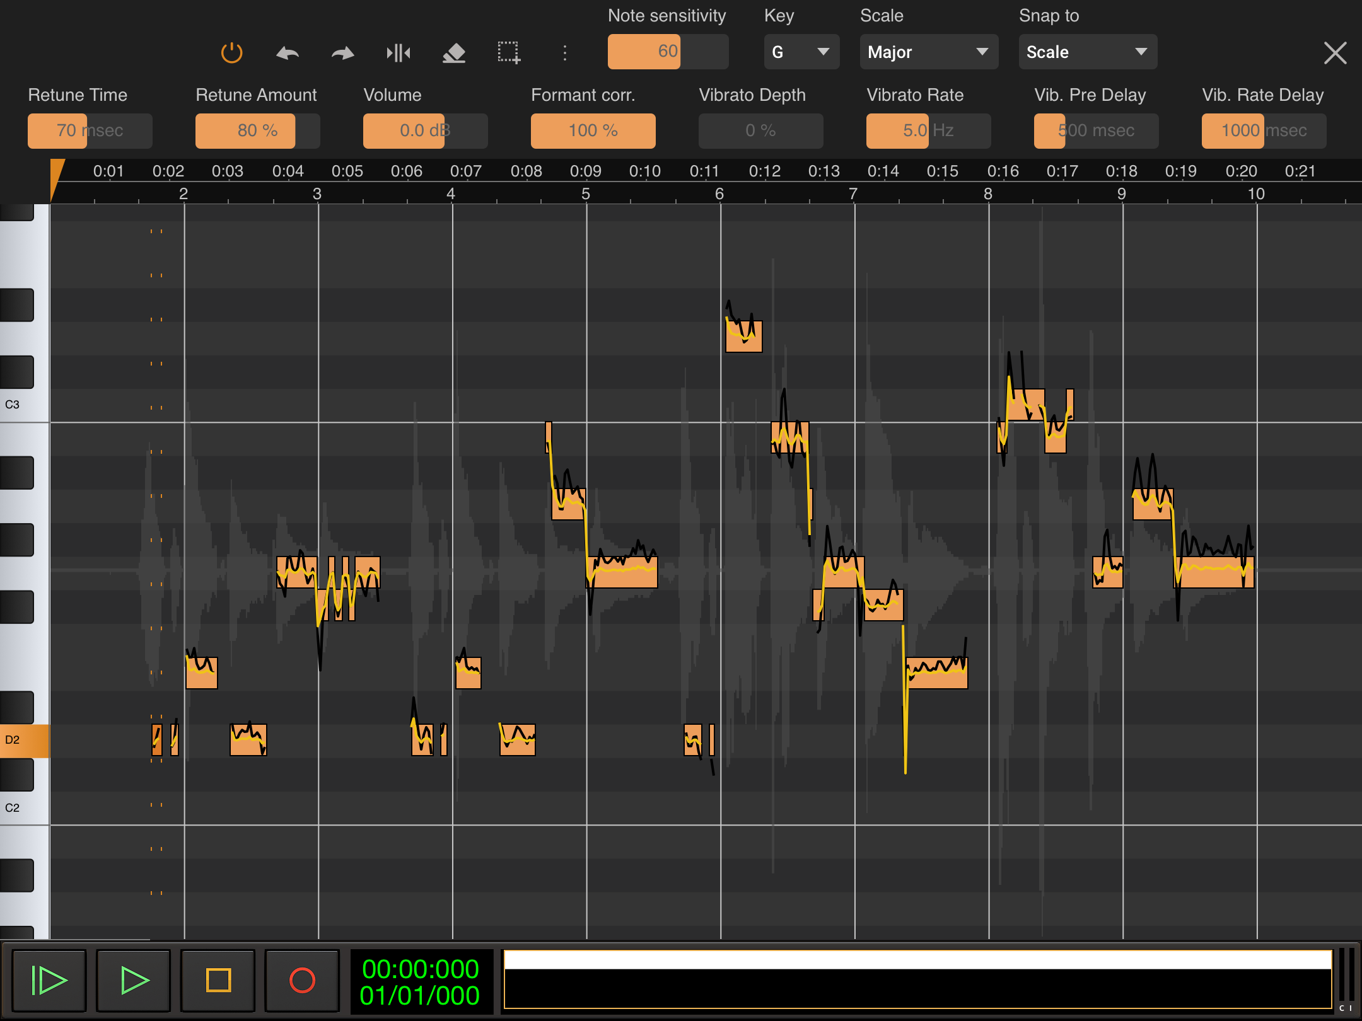1362x1021 pixels.
Task: Open the Snap to dropdown
Action: point(1087,52)
